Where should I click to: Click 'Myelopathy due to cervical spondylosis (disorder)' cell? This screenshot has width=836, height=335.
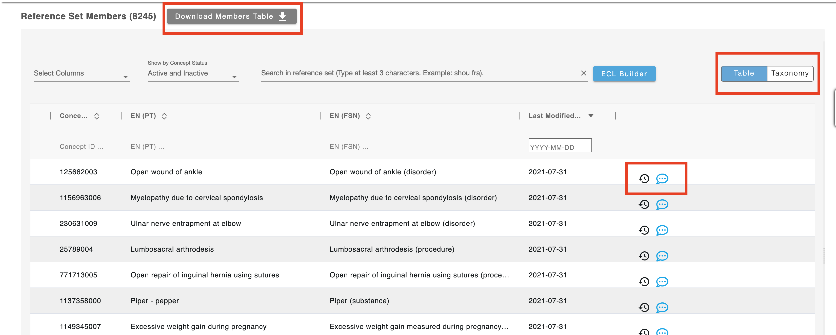pos(413,198)
